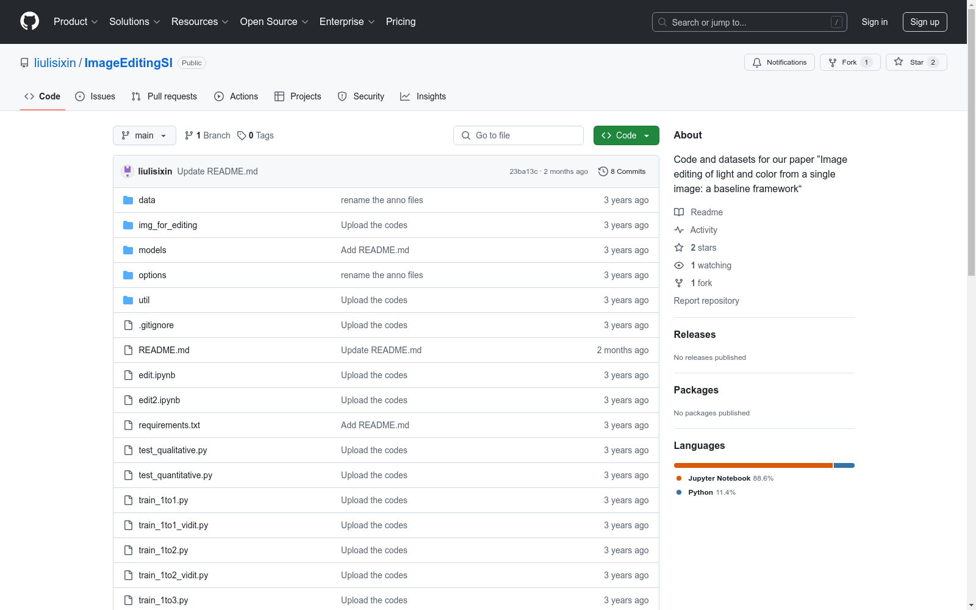976x610 pixels.
Task: Expand the Resources menu
Action: pos(200,21)
